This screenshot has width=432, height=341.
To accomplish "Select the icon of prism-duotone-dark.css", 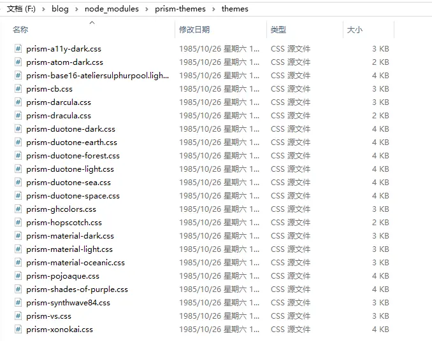I will (18, 129).
